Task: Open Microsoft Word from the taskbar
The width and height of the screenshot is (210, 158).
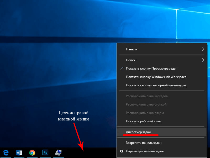Action: point(19,153)
